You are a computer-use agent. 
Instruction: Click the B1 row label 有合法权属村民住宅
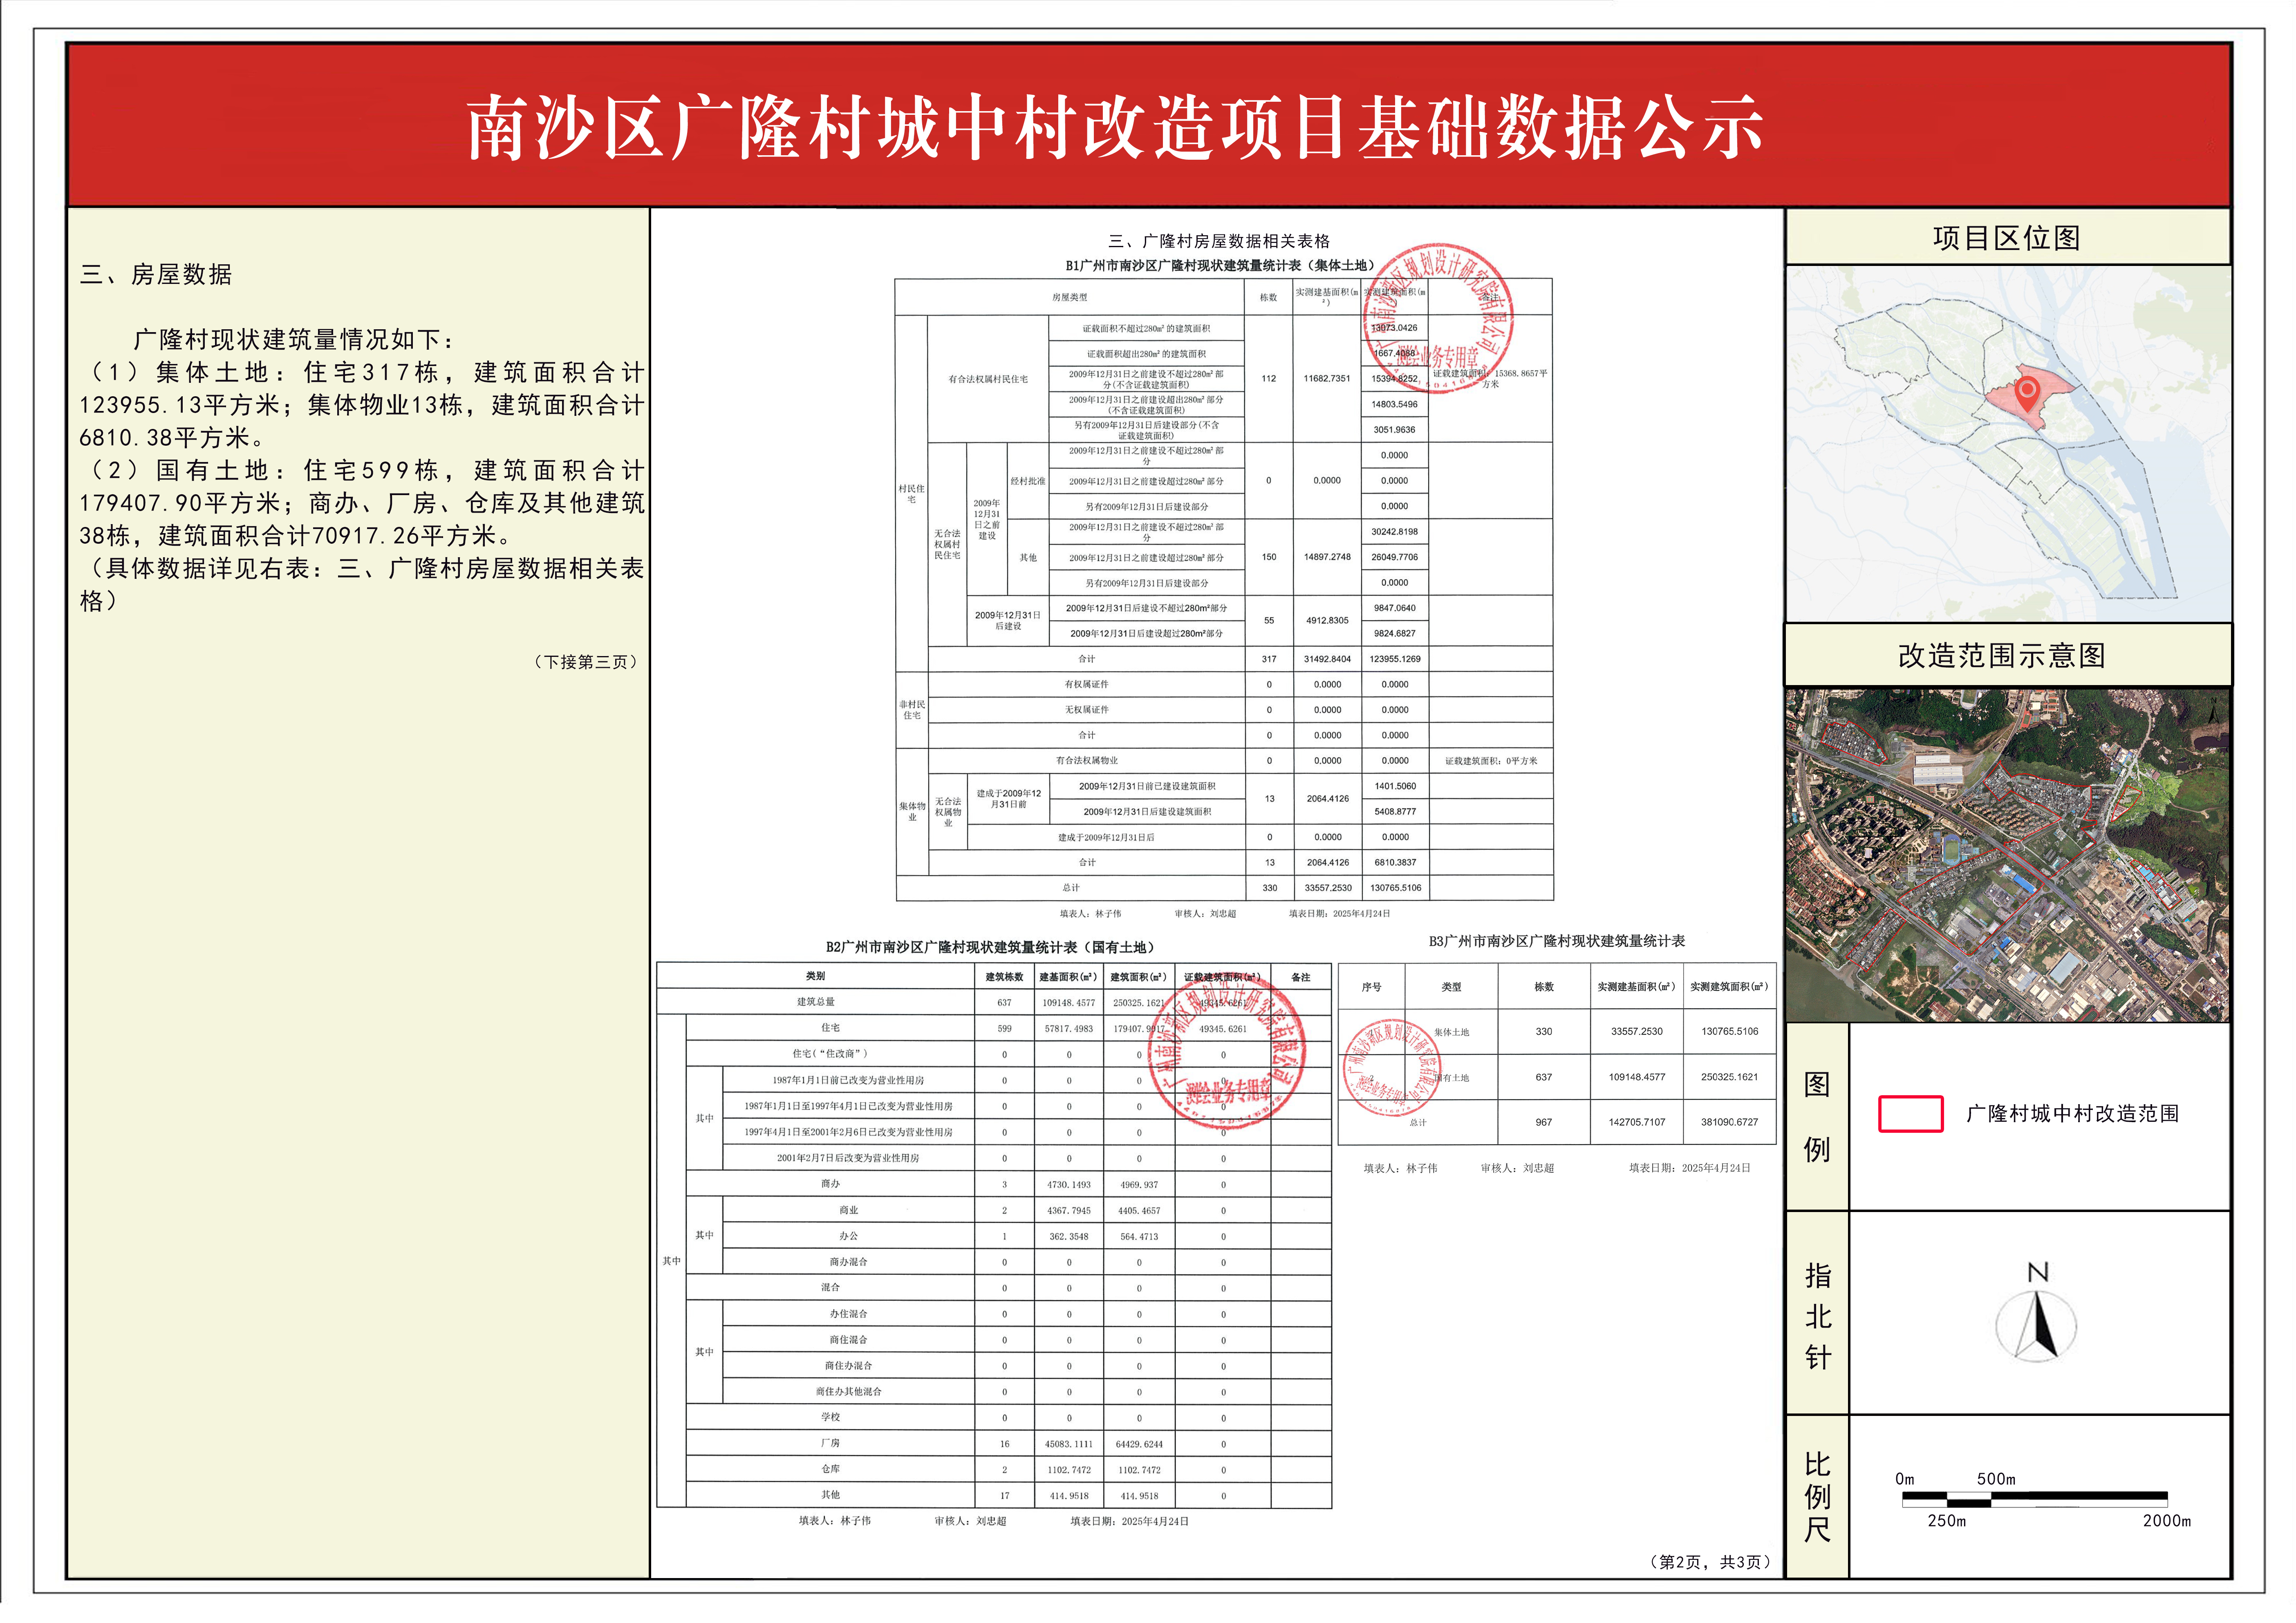click(x=988, y=380)
